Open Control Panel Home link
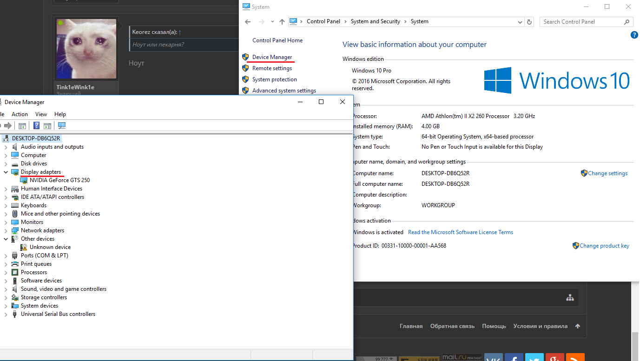This screenshot has width=640, height=361. click(277, 40)
